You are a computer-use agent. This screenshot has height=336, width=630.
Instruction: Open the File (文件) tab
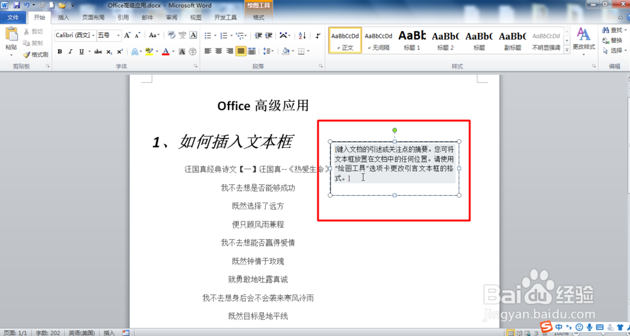(x=13, y=17)
